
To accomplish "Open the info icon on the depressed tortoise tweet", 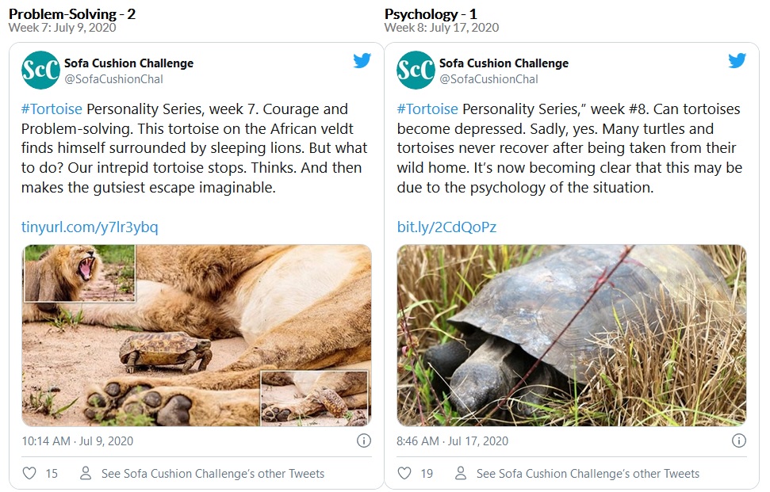I will [738, 441].
